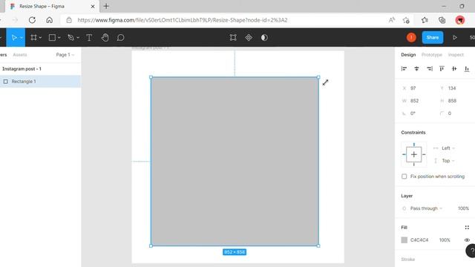Click the browser Home icon
The image size is (475, 267).
(50, 20)
